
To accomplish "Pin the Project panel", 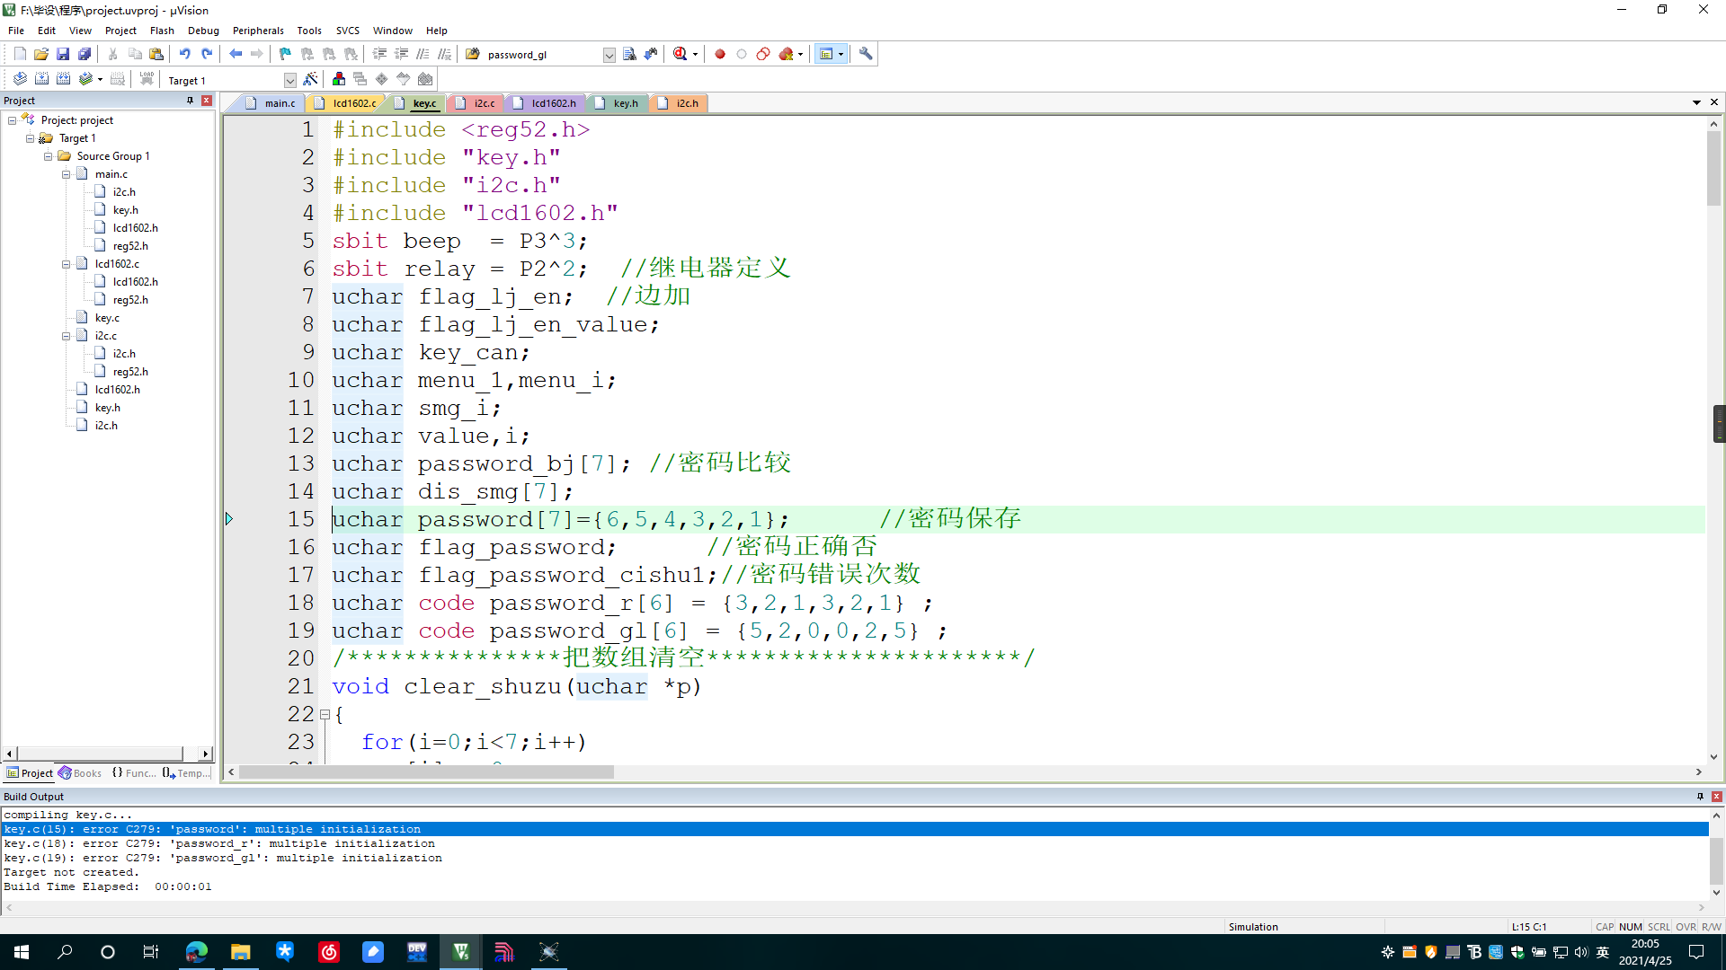I will [x=190, y=101].
